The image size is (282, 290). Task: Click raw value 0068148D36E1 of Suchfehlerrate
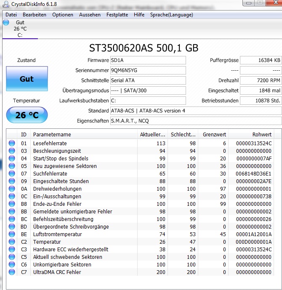tap(253, 173)
